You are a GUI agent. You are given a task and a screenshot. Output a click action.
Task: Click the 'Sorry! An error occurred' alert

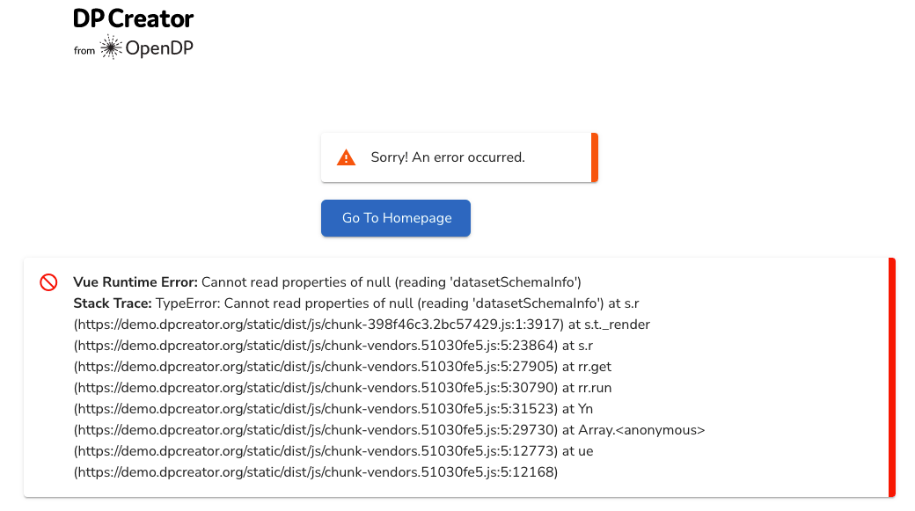pos(457,157)
